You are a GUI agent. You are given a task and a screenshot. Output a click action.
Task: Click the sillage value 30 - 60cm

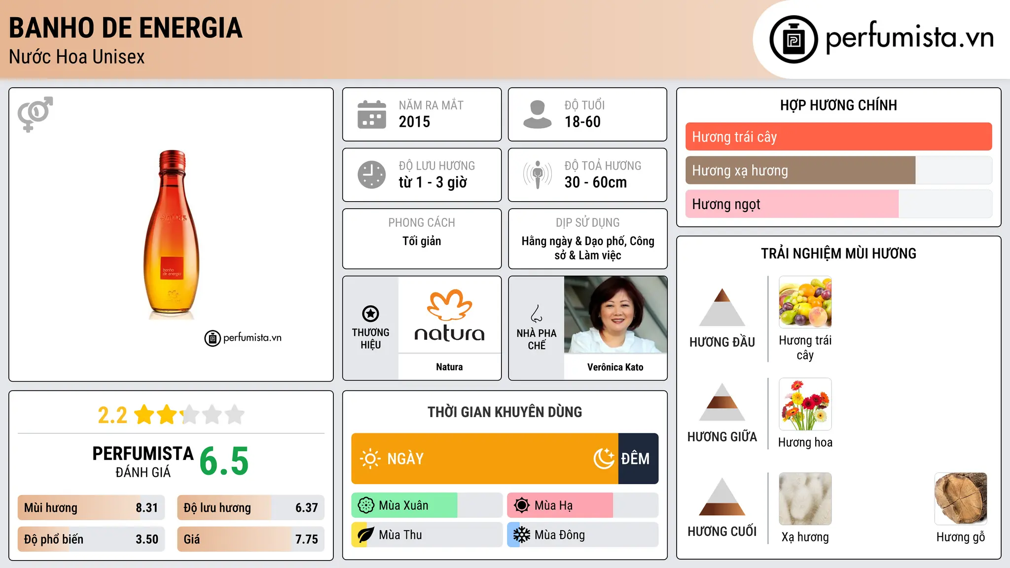coord(596,182)
